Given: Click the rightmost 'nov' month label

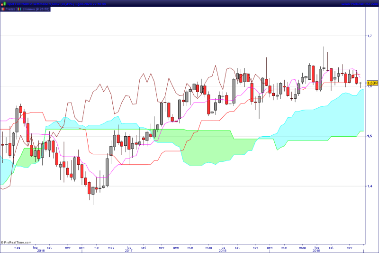Looking at the screenshot, I should pyautogui.click(x=350, y=247).
